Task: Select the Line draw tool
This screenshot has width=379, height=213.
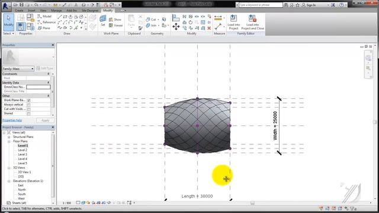Action: pyautogui.click(x=60, y=17)
